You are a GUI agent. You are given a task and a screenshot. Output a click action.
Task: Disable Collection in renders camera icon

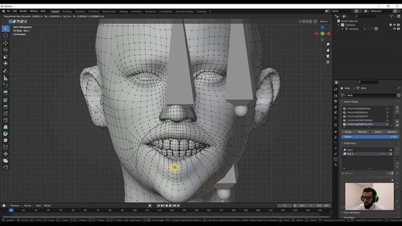(398, 25)
